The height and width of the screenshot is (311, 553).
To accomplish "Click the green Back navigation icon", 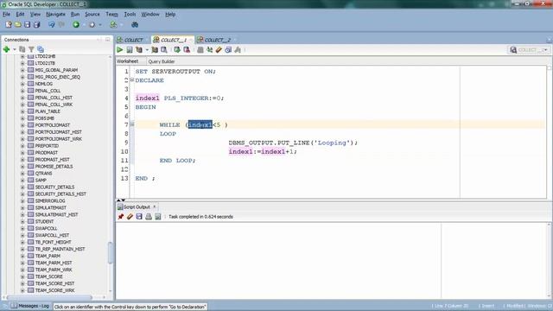I will click(x=76, y=25).
